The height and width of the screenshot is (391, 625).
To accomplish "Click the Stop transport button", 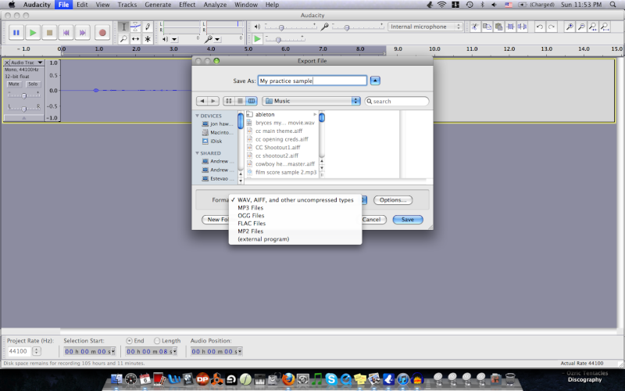I will 49,33.
